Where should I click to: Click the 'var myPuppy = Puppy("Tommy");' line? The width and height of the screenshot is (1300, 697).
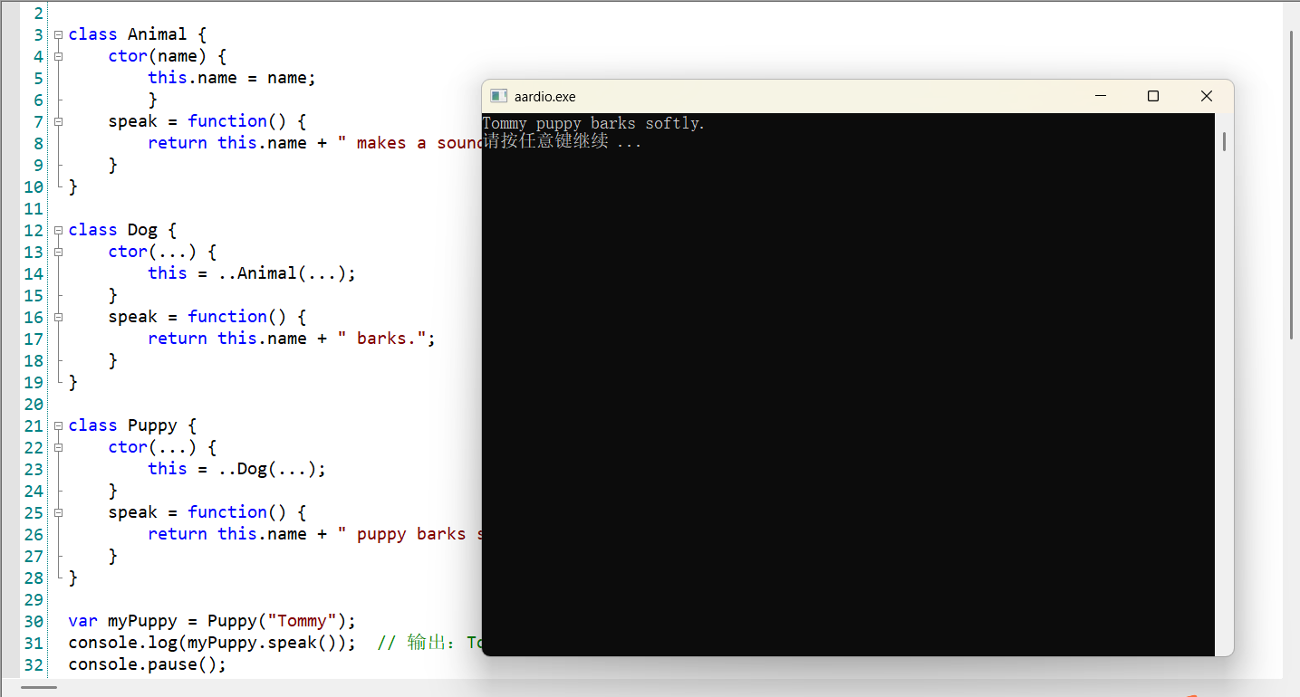pos(212,621)
